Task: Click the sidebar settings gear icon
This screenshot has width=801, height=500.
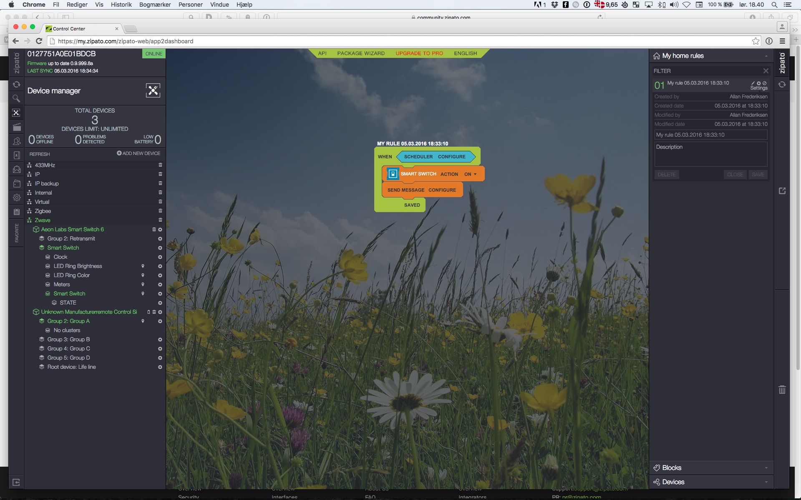Action: coord(16,197)
